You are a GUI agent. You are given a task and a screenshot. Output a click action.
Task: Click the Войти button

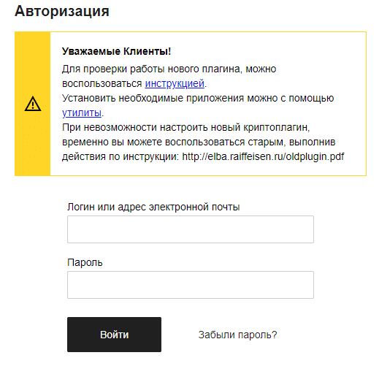click(114, 335)
